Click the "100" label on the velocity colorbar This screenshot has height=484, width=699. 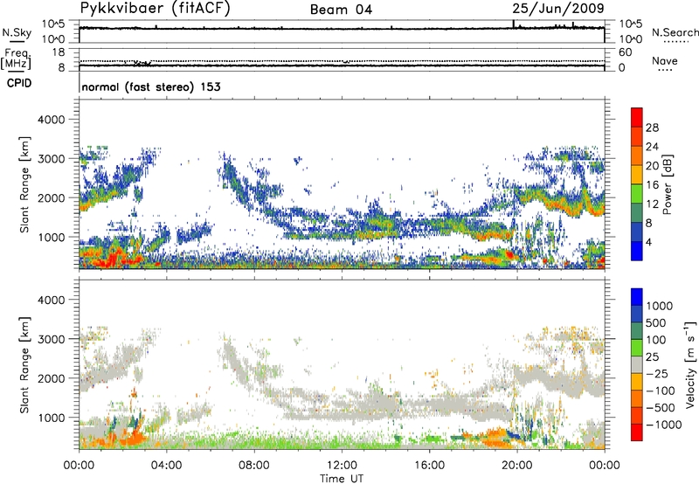coord(656,340)
